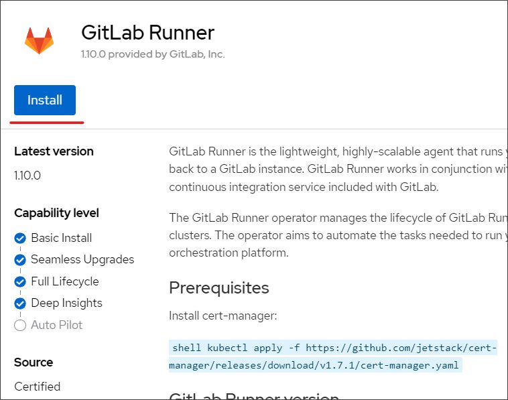Click the 'GitLab Runner is the lightweight' paragraph
Image resolution: width=508 pixels, height=400 pixels.
tap(338, 169)
